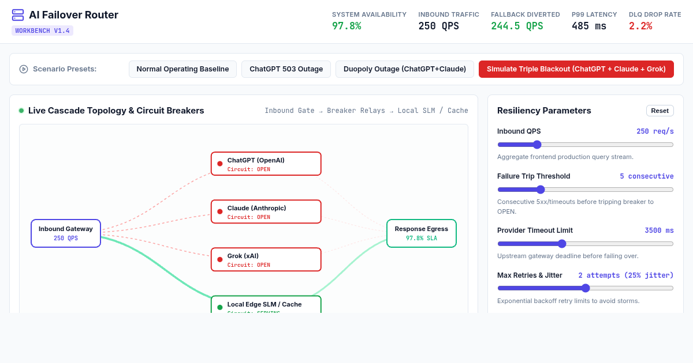Screen dimensions: 693x363
Task: Click the P99 Latency 485 ms value
Action: 589,26
